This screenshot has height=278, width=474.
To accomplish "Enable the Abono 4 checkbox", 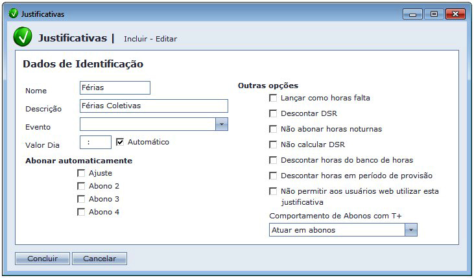I will (x=81, y=212).
